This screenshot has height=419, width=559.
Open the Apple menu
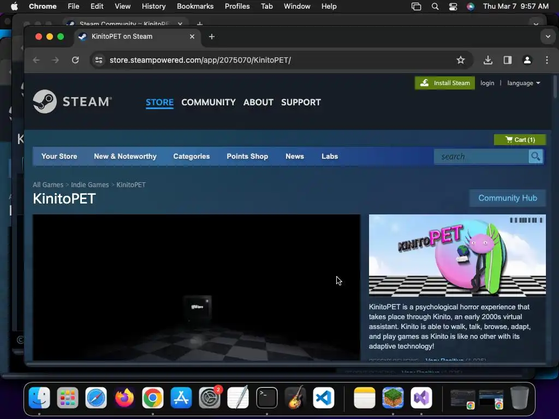click(x=14, y=7)
